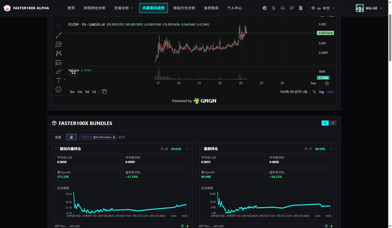Click the Win All user avatar
Image resolution: width=392 pixels, height=228 pixels.
[360, 8]
